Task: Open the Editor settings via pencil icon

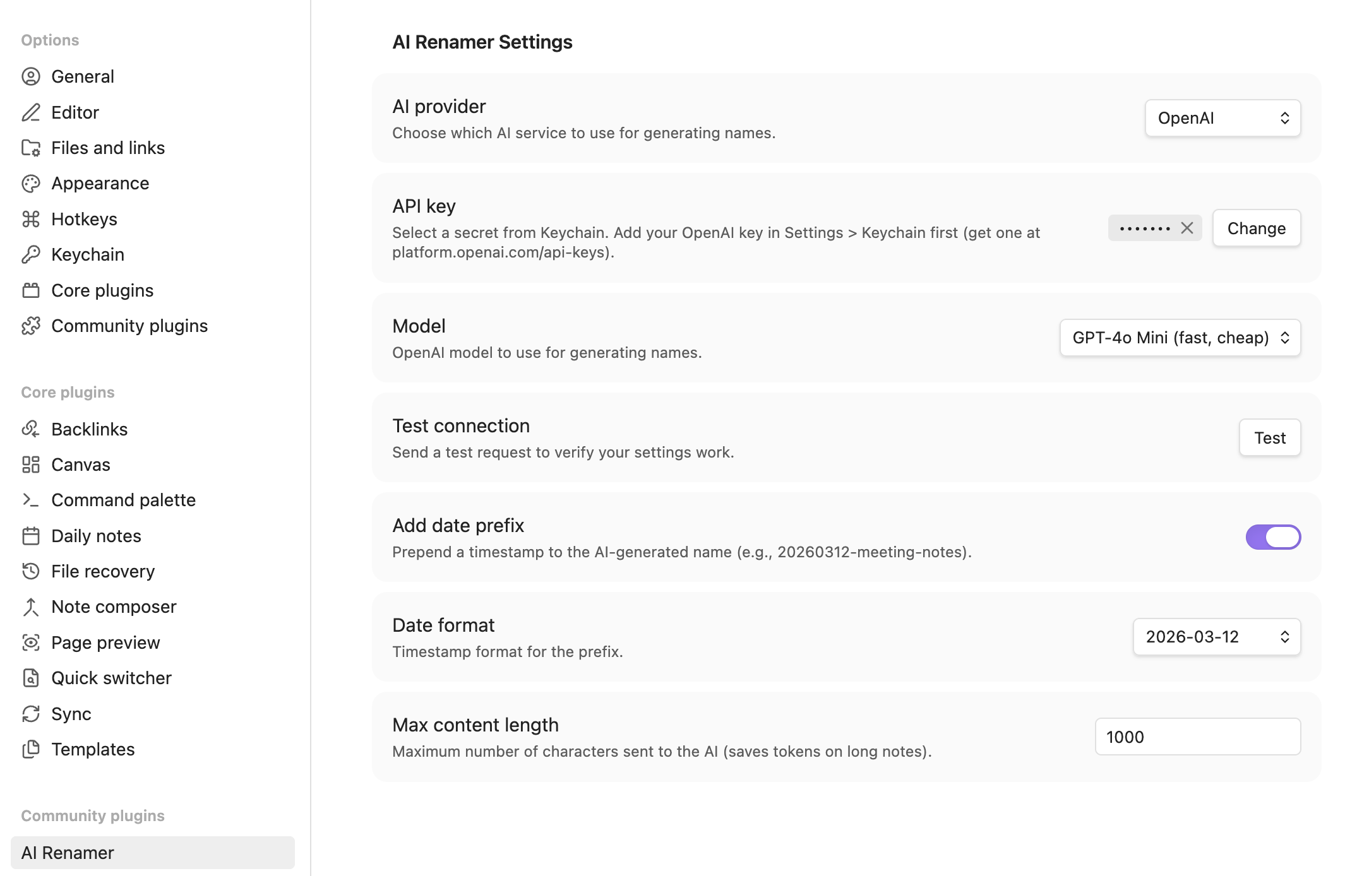Action: pyautogui.click(x=31, y=112)
